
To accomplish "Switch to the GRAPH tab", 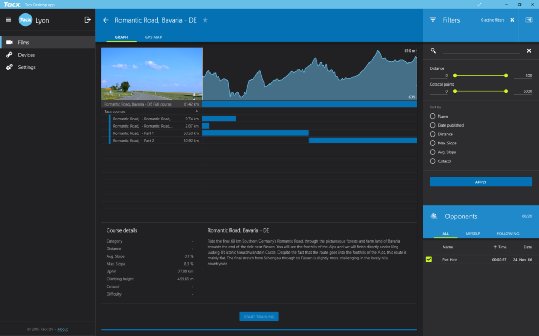I will pos(122,37).
